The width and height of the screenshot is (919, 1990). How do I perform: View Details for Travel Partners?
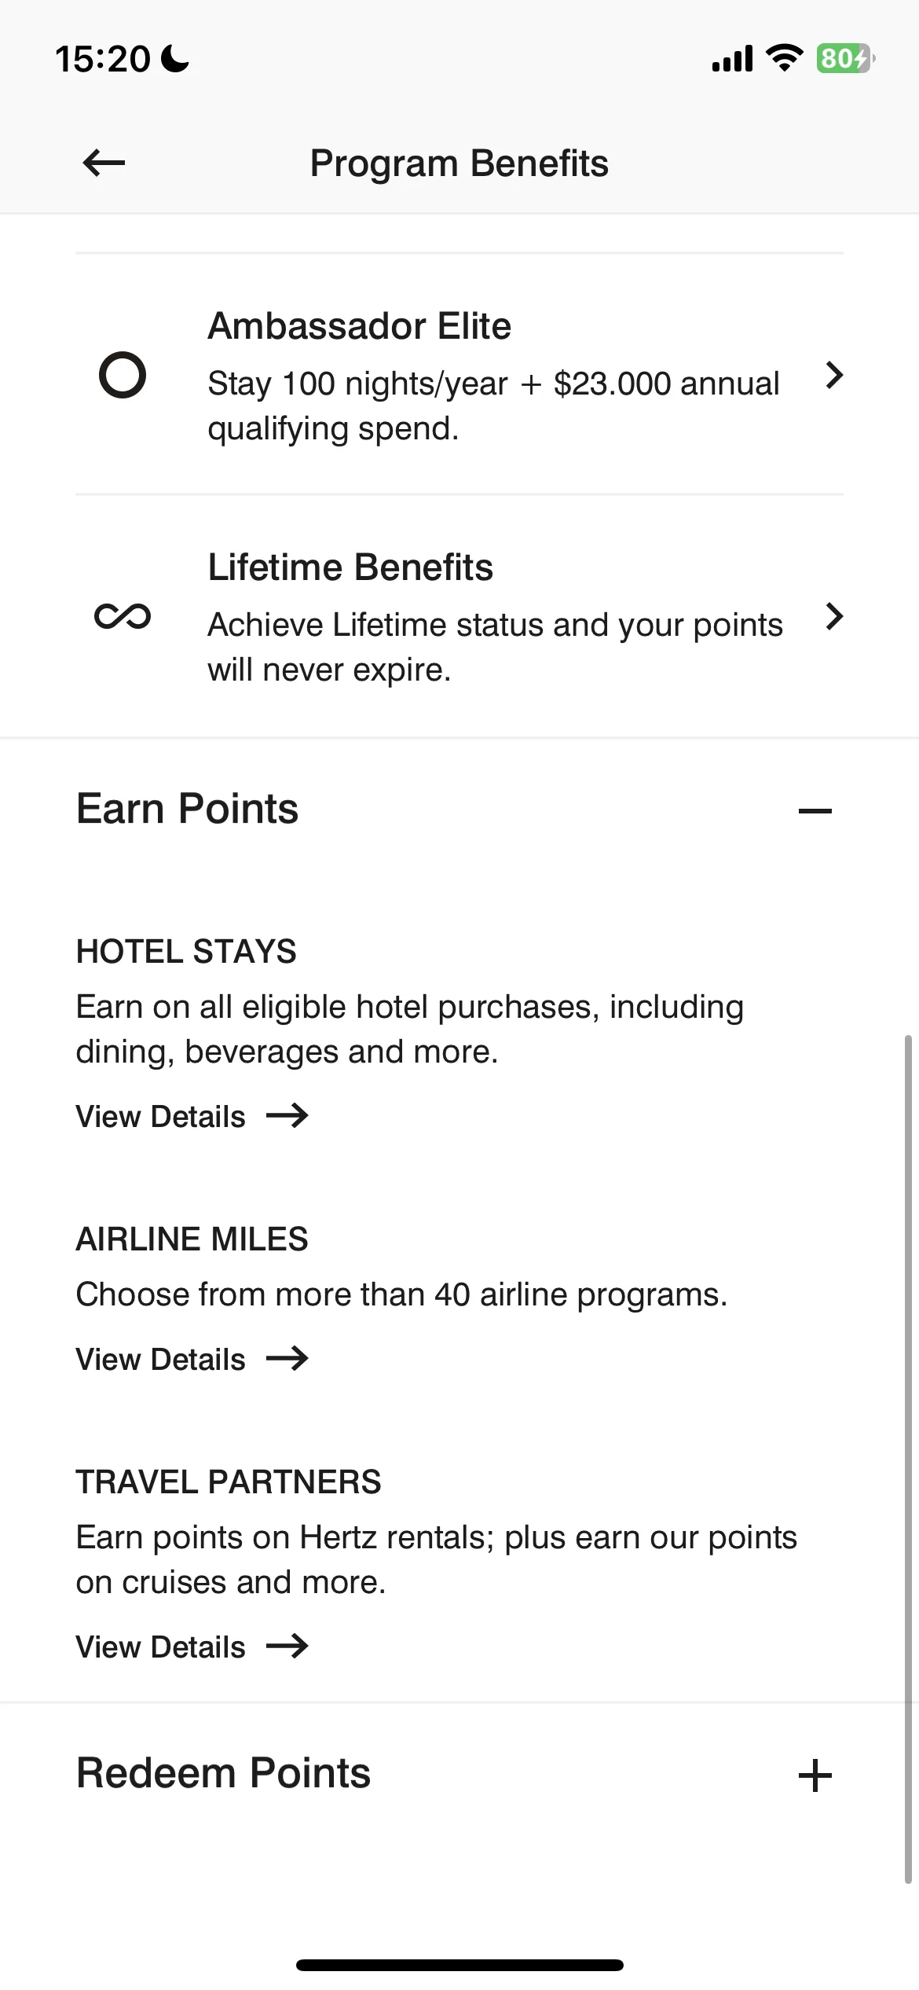click(x=160, y=1647)
